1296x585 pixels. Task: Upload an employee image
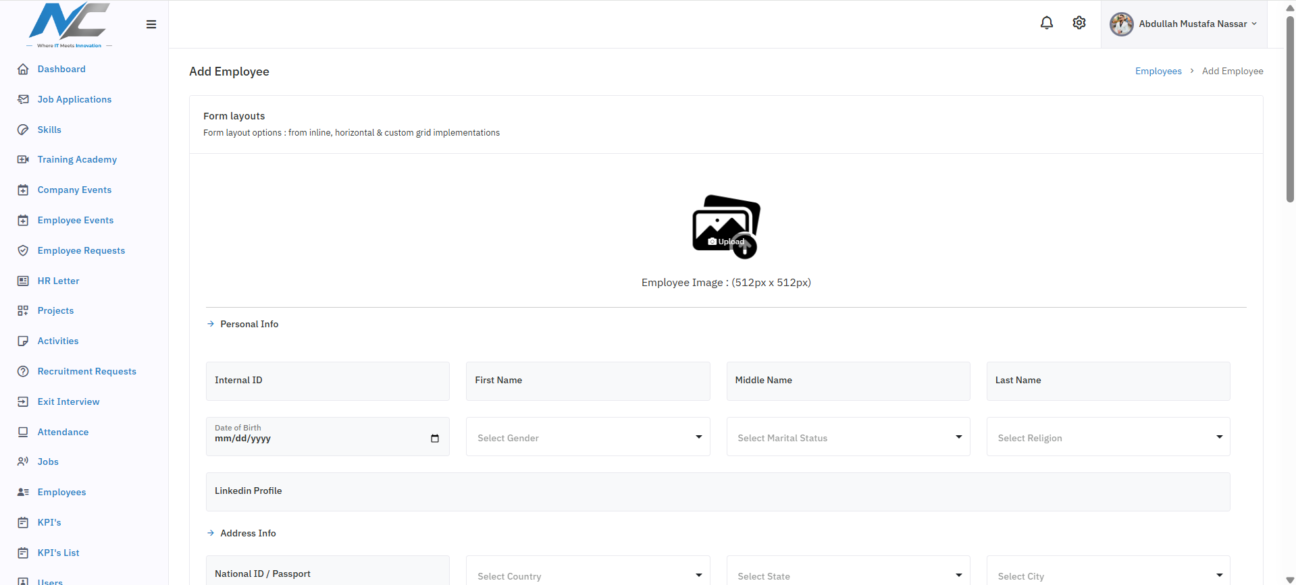(x=726, y=227)
